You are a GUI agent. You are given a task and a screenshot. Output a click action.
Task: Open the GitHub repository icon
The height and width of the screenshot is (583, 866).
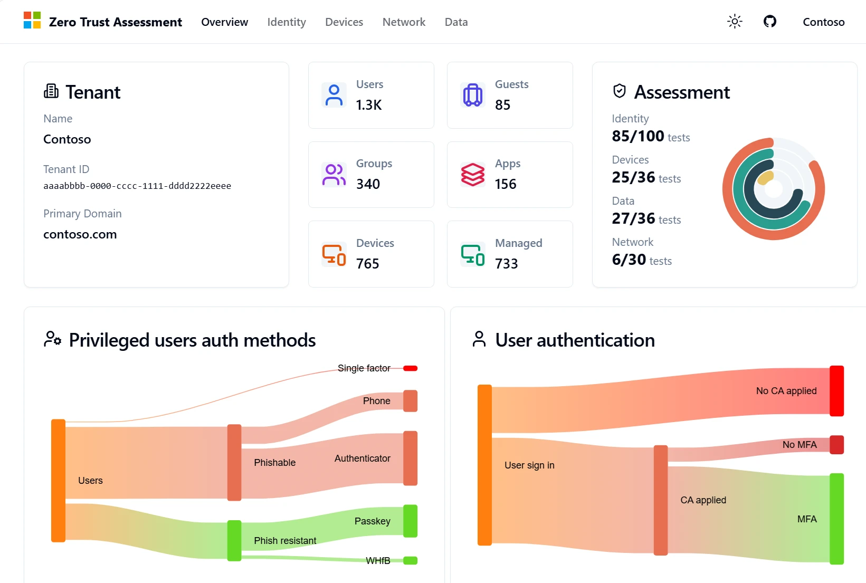pyautogui.click(x=770, y=21)
